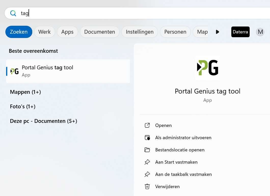Switch to the Werk tab
This screenshot has width=270, height=196.
click(44, 32)
